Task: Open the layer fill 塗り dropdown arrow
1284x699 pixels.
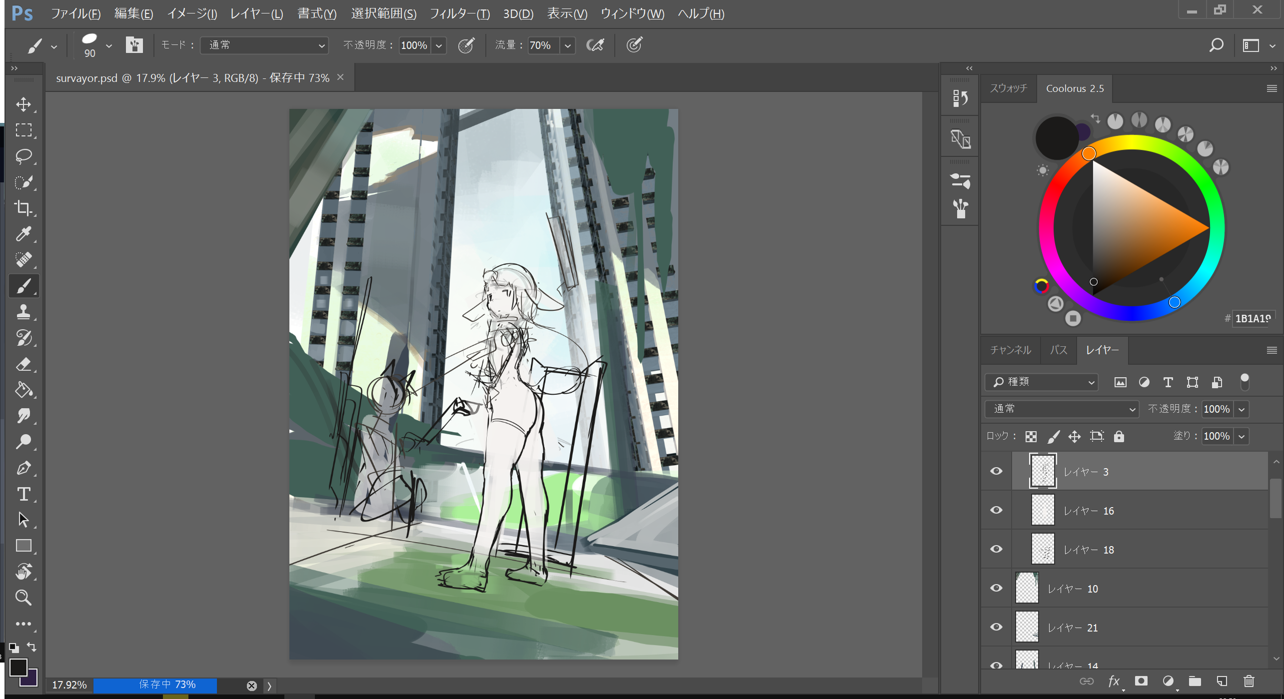Action: (x=1241, y=437)
